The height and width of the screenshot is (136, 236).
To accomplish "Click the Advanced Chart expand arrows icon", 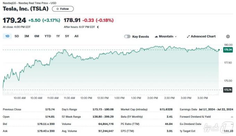I will (188, 36).
